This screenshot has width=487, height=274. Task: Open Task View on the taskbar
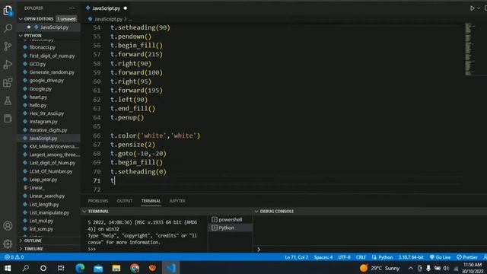[61, 268]
